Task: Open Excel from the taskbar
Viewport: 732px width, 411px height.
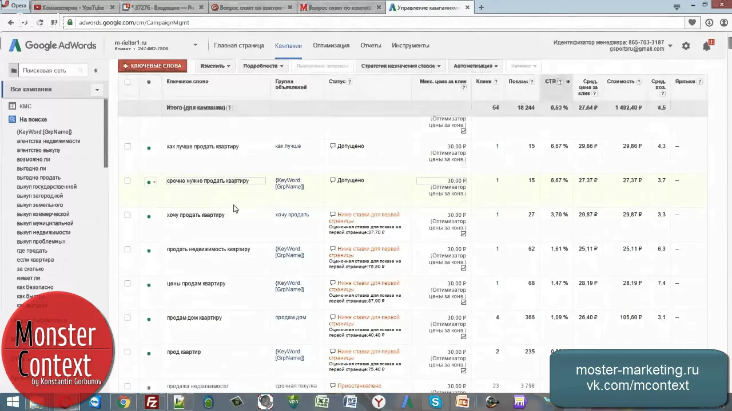Action: pos(321,402)
